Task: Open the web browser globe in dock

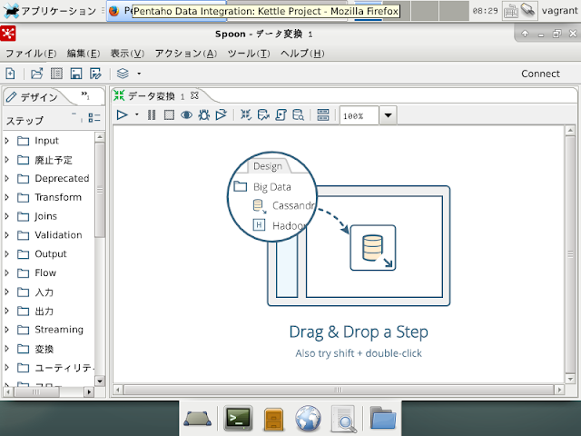Action: [308, 419]
